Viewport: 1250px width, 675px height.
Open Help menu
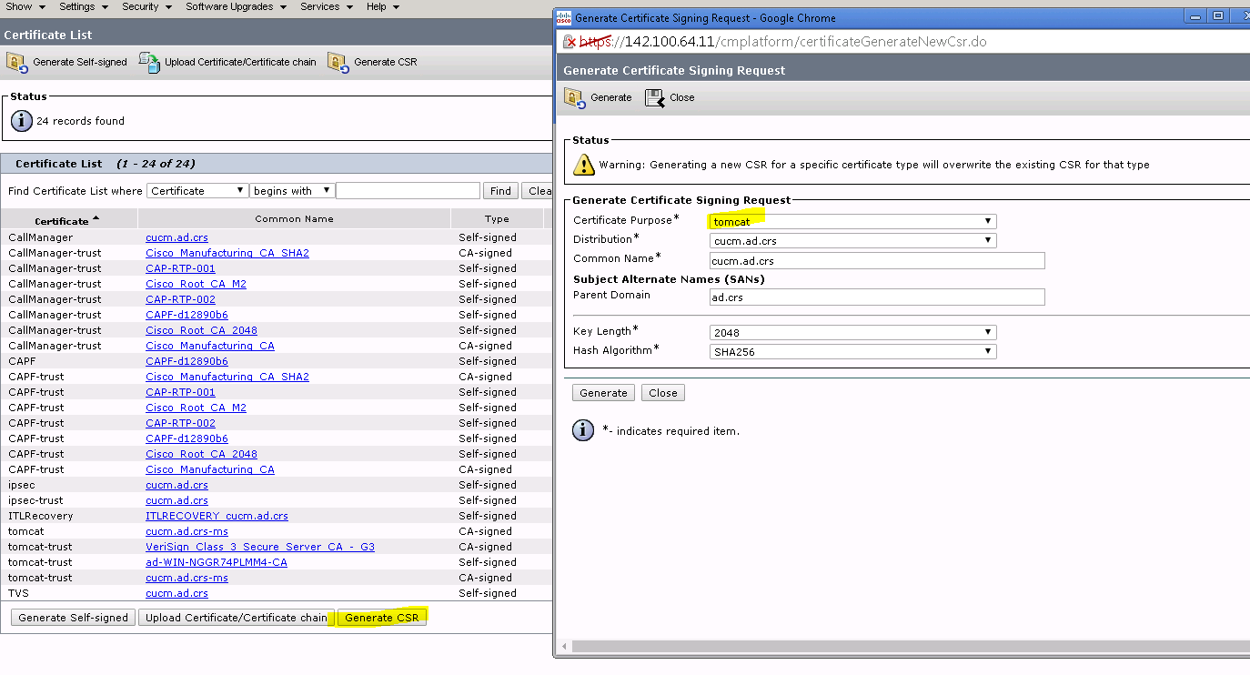pos(383,6)
